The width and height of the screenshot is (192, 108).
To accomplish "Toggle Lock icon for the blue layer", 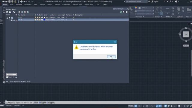I will tap(40, 19).
